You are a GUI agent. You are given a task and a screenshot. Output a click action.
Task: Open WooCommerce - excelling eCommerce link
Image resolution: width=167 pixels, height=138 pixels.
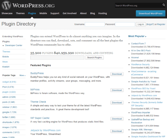click(x=144, y=73)
